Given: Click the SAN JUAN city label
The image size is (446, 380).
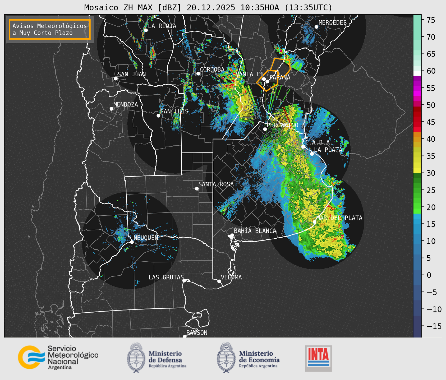Looking at the screenshot, I should (132, 74).
